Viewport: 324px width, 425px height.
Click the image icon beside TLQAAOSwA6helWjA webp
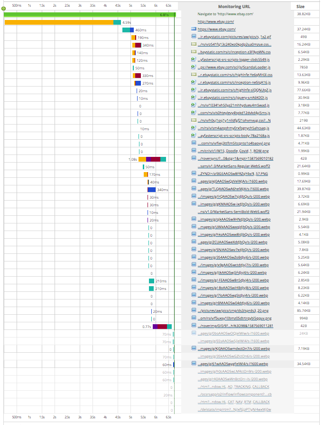click(x=194, y=188)
